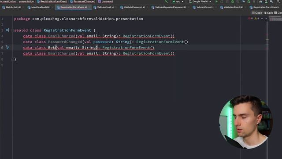Viewport: 282px width, 159px height.
Task: Click the password breadcrumb
Action: click(x=106, y=1)
